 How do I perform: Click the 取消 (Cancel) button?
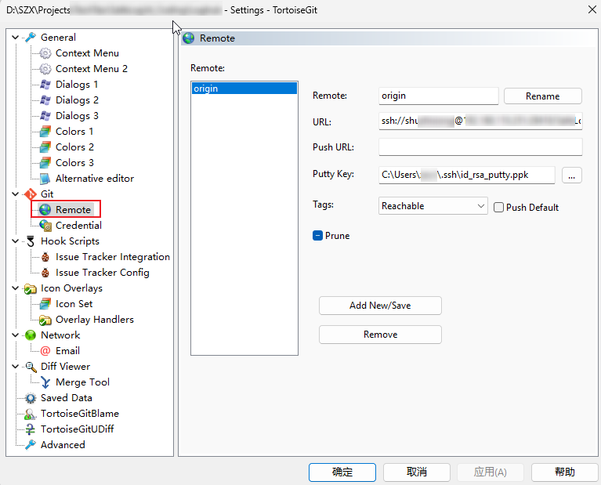coord(417,472)
